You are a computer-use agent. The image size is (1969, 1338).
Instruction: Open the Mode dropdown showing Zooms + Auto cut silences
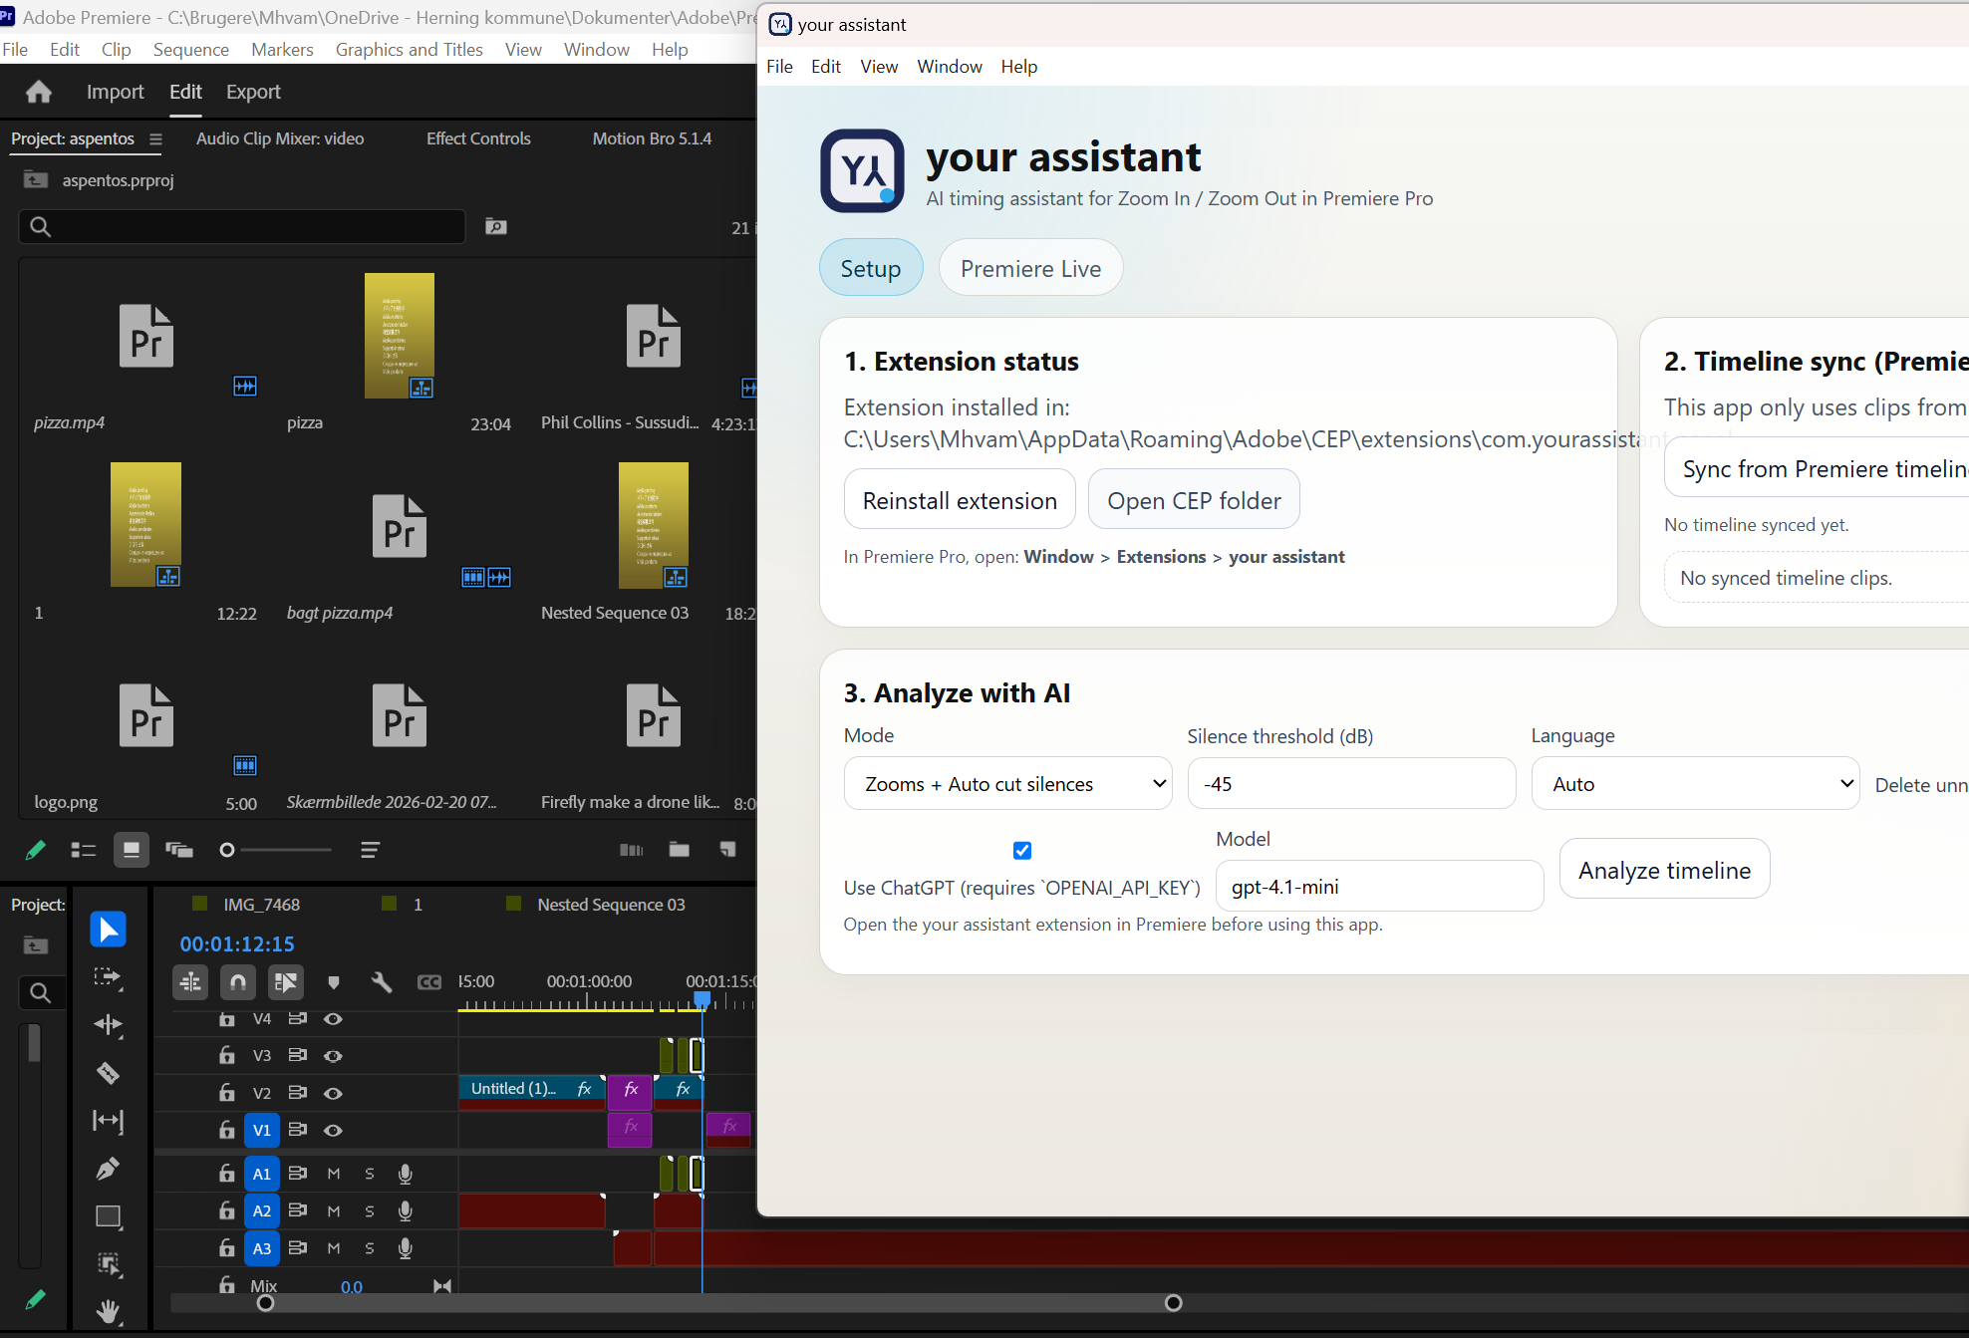(1007, 783)
